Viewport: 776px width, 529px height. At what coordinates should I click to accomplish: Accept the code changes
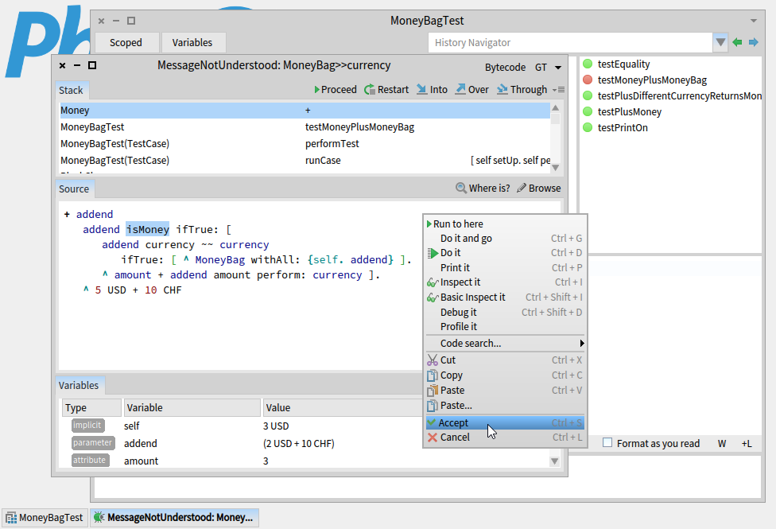point(505,422)
